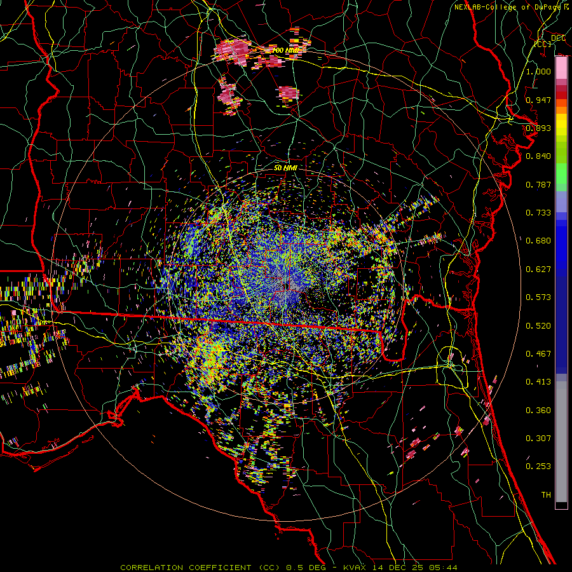Image resolution: width=572 pixels, height=572 pixels.
Task: Select the 0.413 legend value
Action: click(x=538, y=382)
